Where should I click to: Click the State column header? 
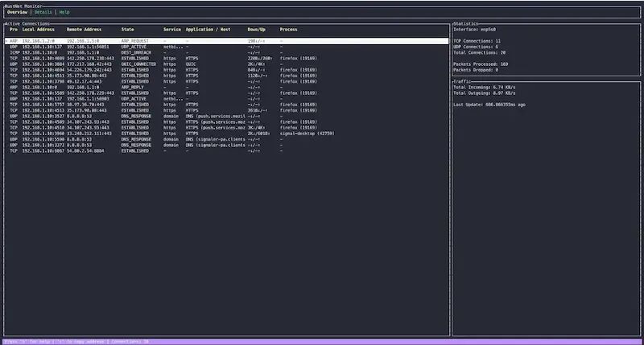pos(128,30)
